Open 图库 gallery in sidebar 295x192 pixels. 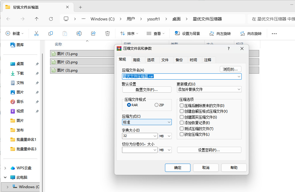pos(17,45)
